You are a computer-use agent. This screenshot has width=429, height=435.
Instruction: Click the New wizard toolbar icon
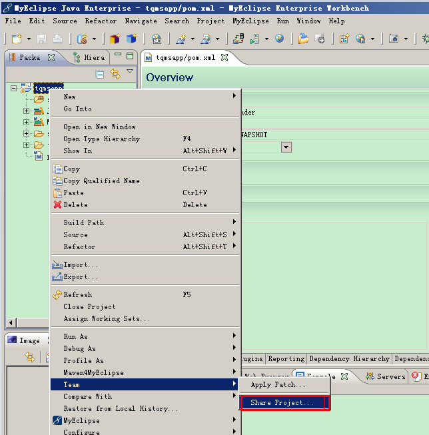pos(17,39)
